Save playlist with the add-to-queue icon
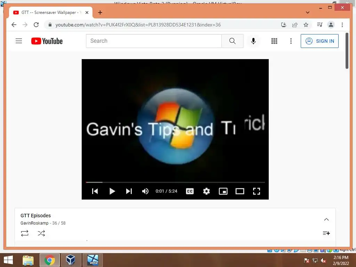This screenshot has height=267, width=356. 326,233
